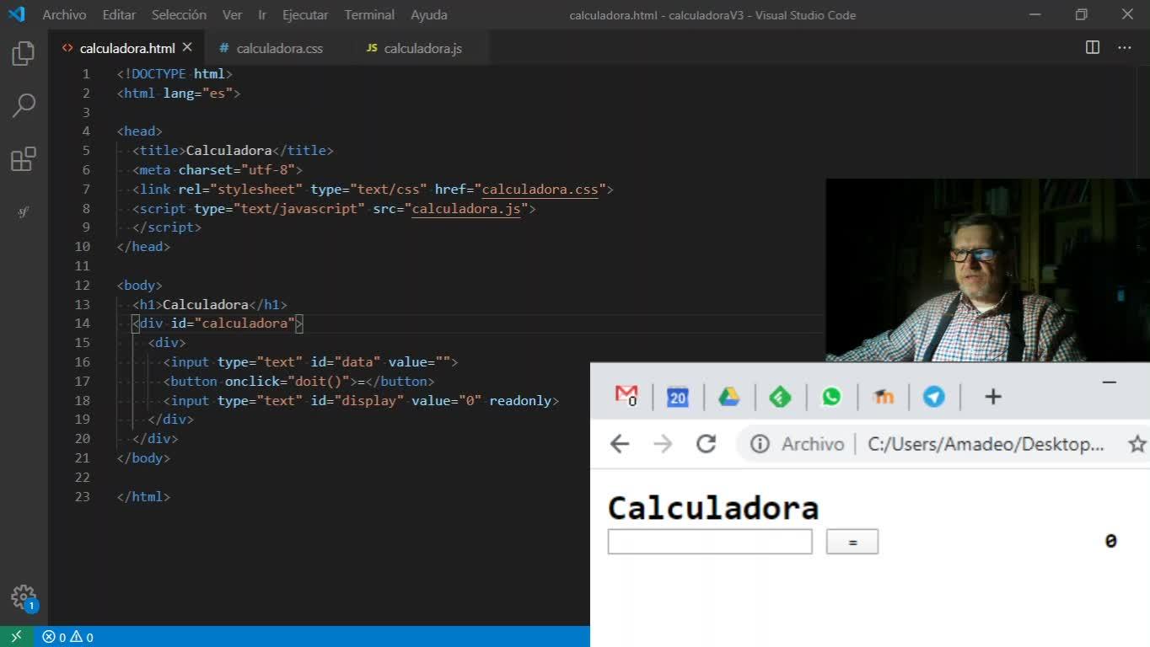Click the 'div id="calculadora"' code line
Screen dimensions: 1150x647
coord(218,324)
